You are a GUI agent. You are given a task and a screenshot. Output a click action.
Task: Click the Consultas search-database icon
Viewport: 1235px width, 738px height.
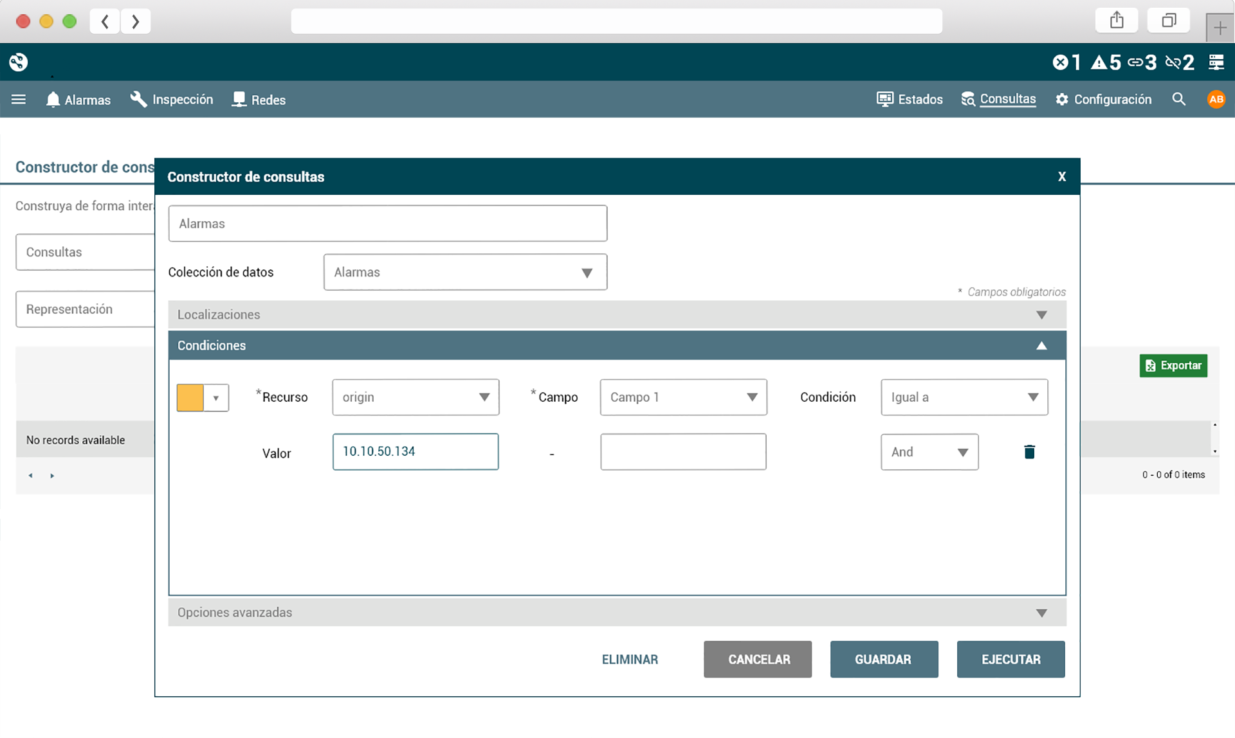tap(968, 99)
